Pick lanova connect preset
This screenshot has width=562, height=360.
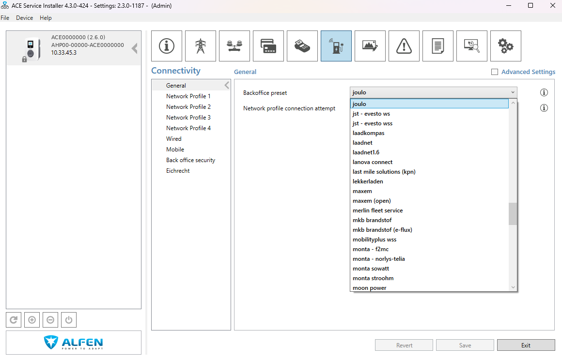pos(429,162)
